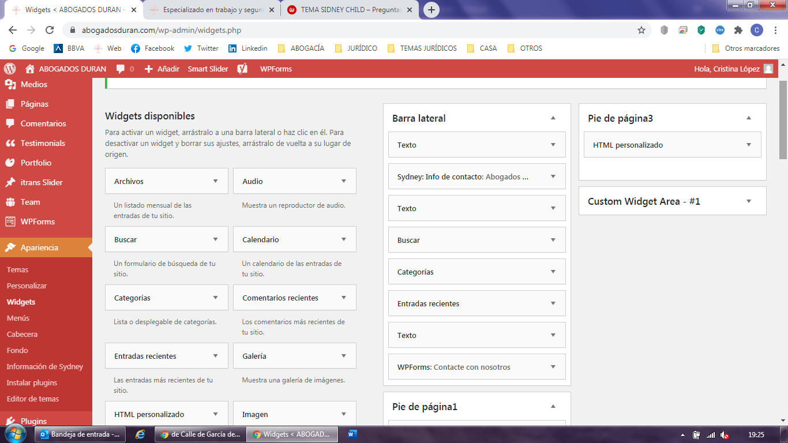Collapse the Pie de página1 area

coord(553,406)
